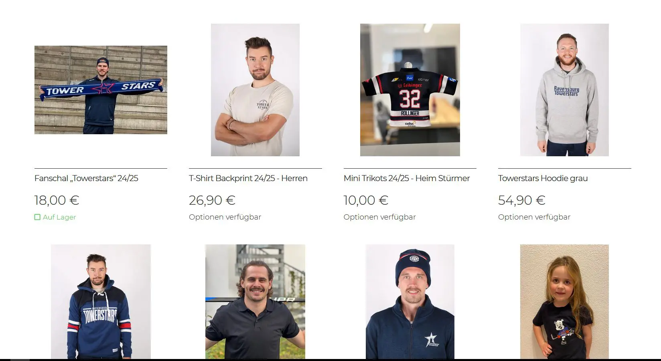Click the 18,00 € scarf price
The height and width of the screenshot is (361, 661).
[x=57, y=200]
